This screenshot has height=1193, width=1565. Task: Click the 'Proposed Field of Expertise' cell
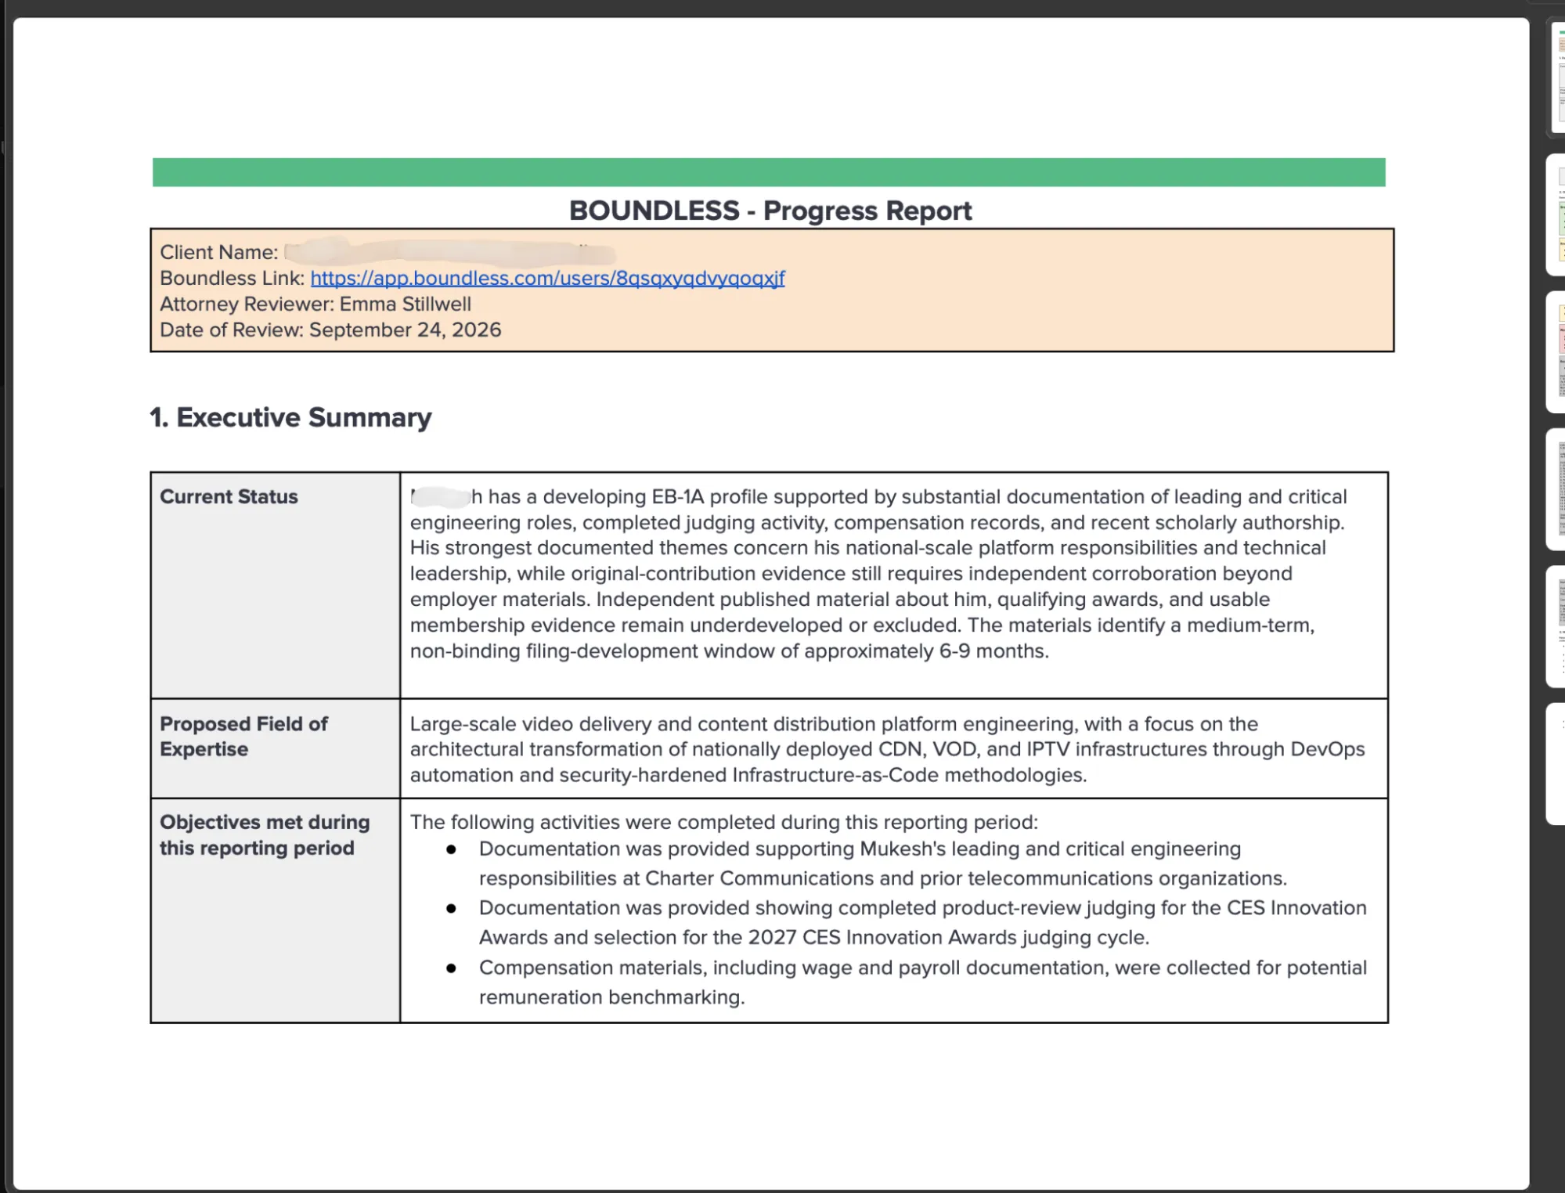coord(275,748)
